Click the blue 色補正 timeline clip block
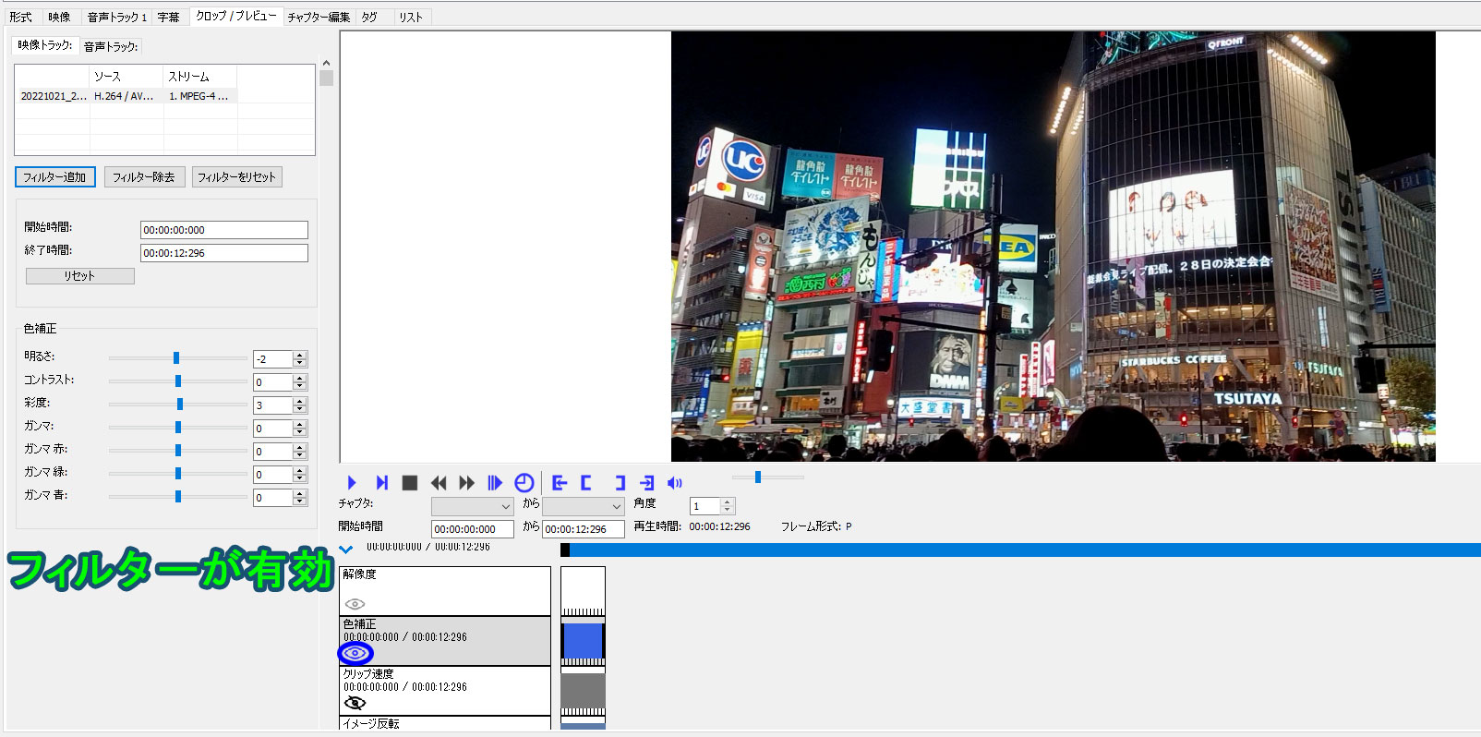1481x737 pixels. (x=583, y=641)
